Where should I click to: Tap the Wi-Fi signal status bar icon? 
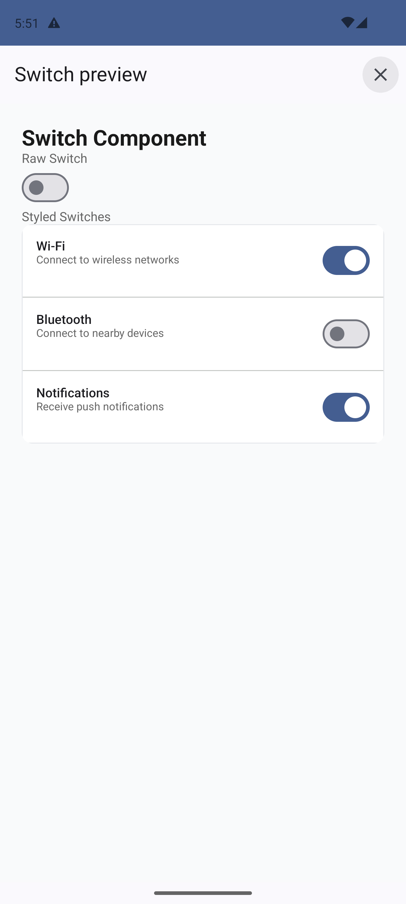[347, 23]
